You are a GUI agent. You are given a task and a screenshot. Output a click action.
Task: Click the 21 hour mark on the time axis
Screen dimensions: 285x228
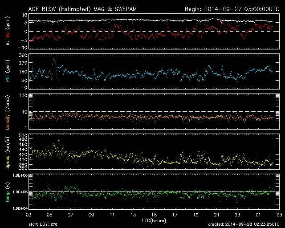click(216, 215)
